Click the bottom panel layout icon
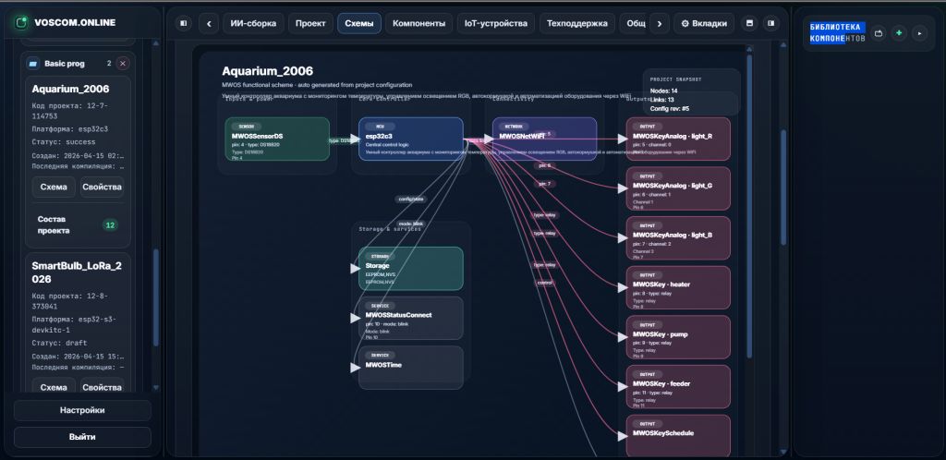 [x=750, y=23]
